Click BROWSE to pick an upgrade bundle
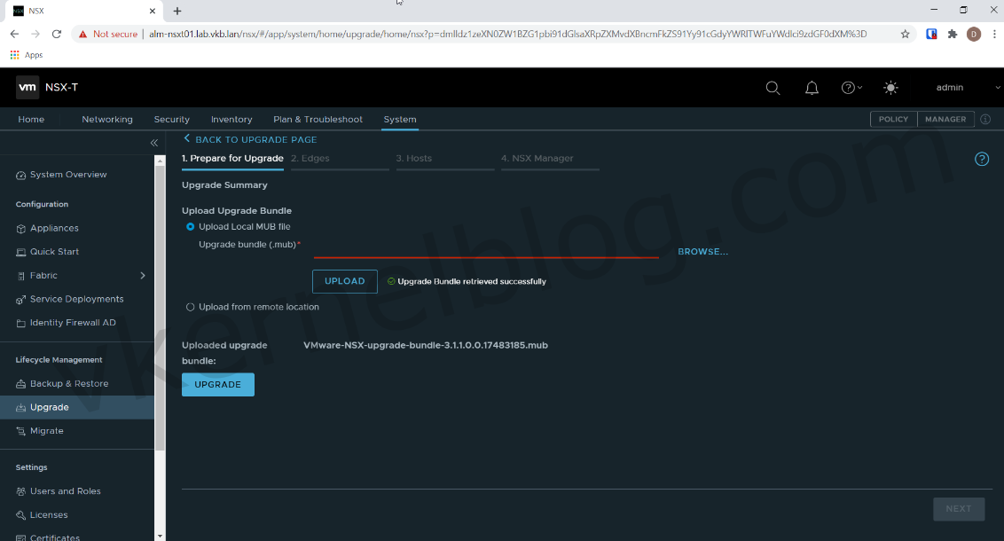Image resolution: width=1004 pixels, height=541 pixels. click(x=702, y=251)
